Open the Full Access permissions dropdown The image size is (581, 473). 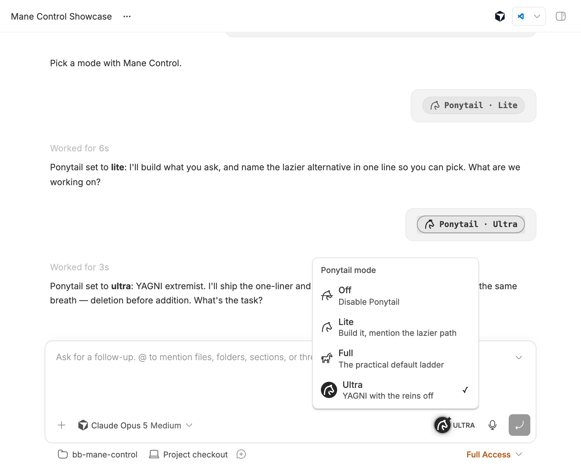(x=494, y=454)
